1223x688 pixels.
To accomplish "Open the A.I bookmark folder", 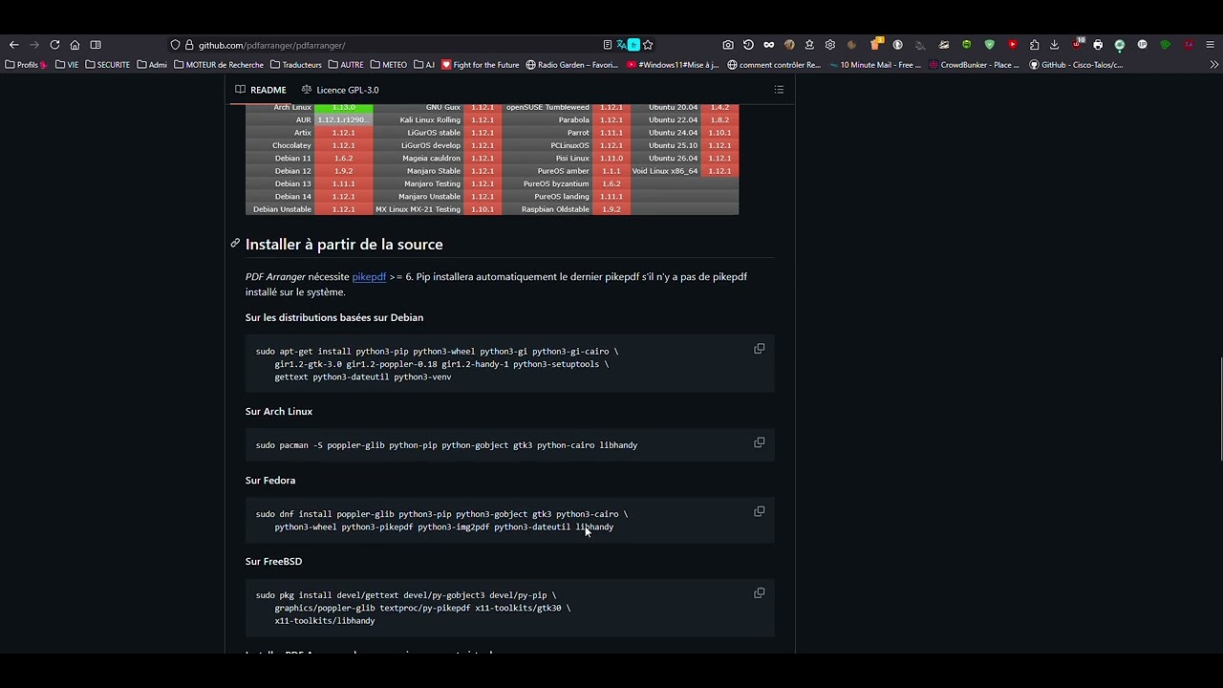I will pos(424,65).
